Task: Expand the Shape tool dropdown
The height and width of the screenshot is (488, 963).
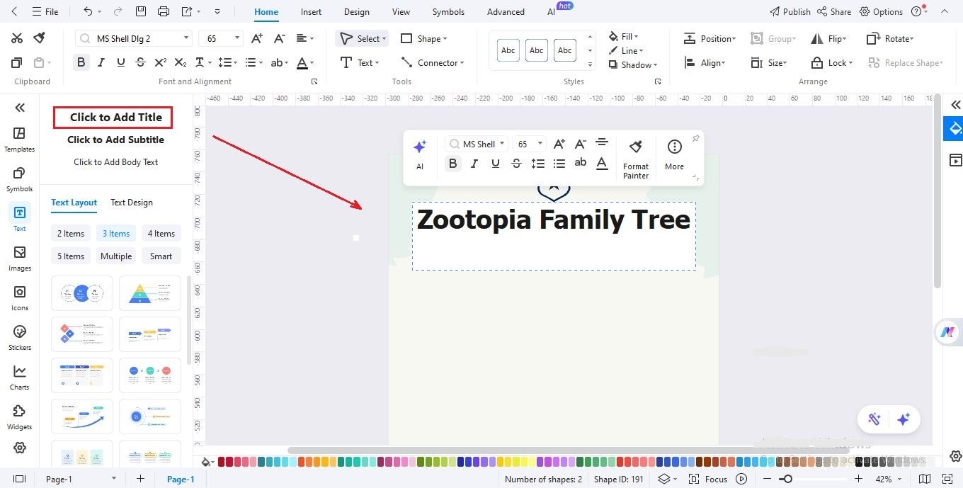Action: [443, 39]
